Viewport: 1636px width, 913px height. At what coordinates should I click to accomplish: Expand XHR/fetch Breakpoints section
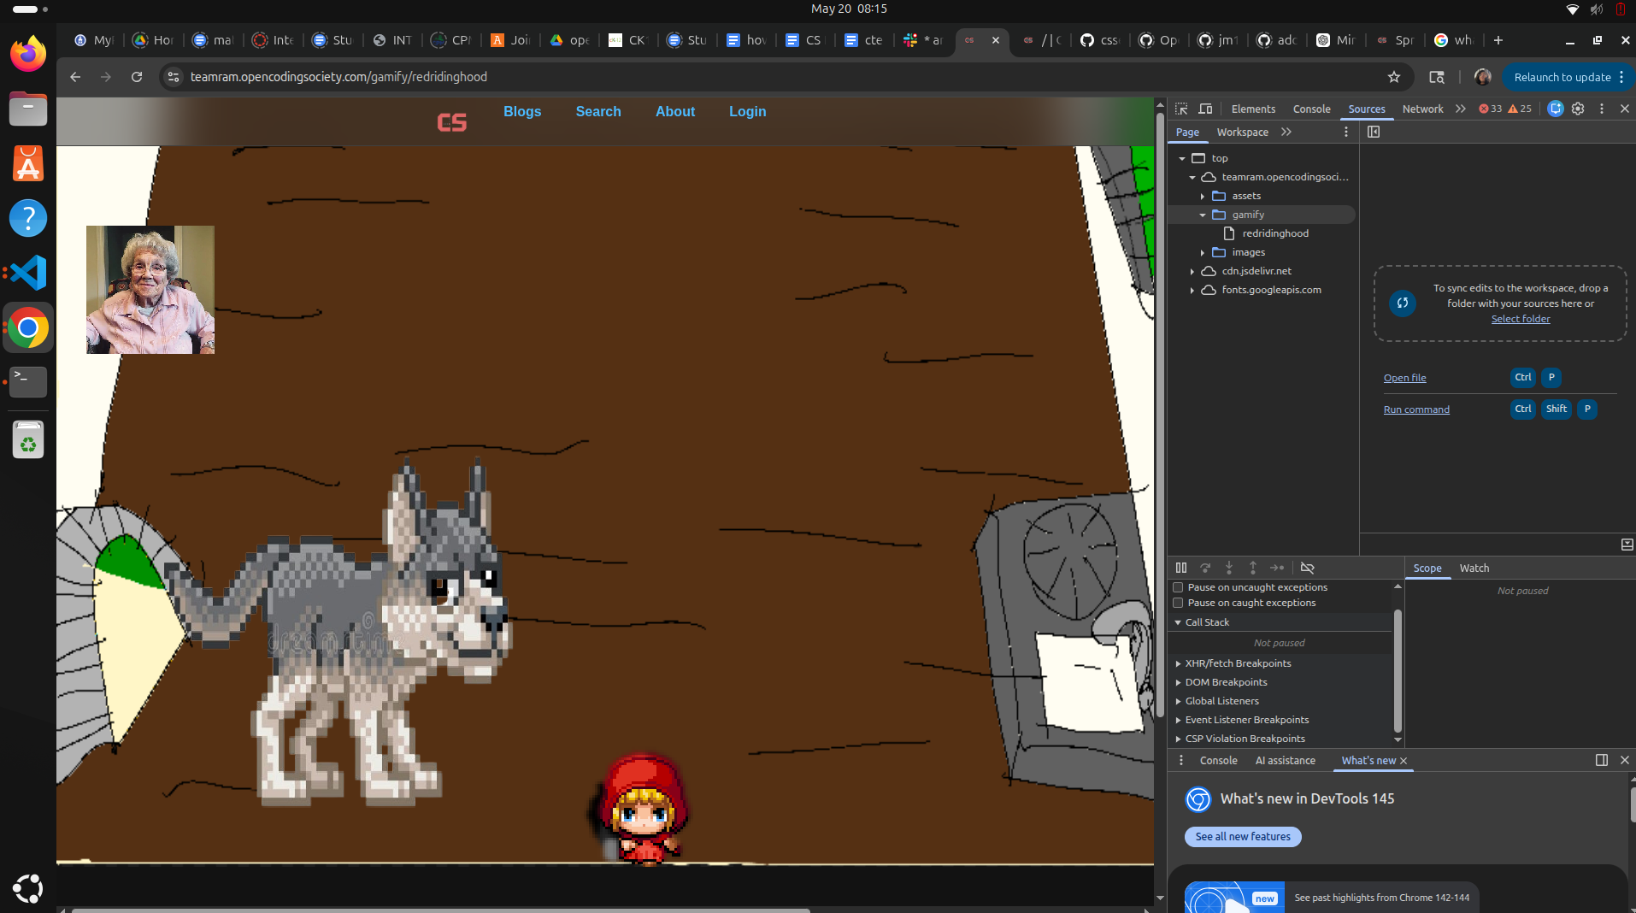tap(1178, 663)
